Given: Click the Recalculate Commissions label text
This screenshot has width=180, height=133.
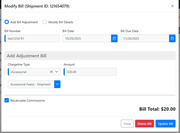Looking at the screenshot, I should click(x=27, y=100).
